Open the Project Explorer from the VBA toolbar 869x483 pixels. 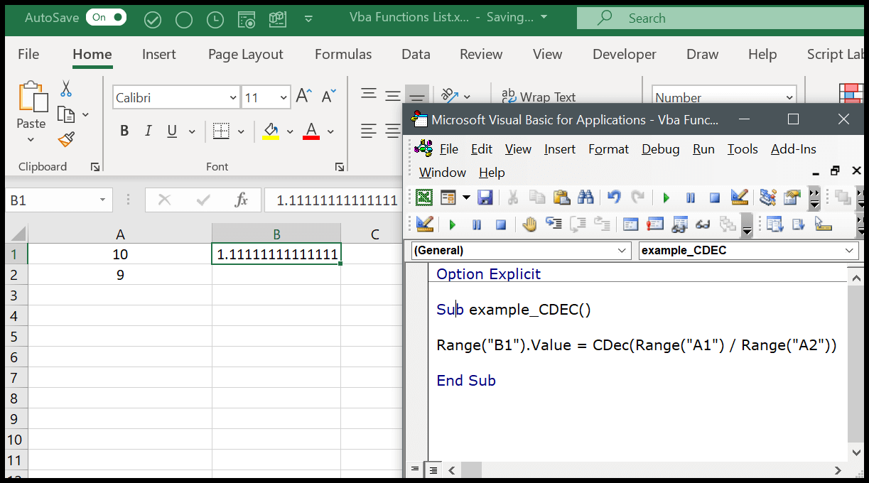[x=768, y=197]
